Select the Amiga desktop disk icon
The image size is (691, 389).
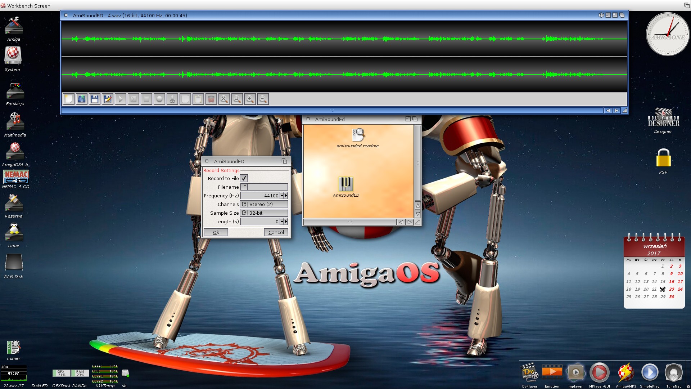pyautogui.click(x=14, y=29)
